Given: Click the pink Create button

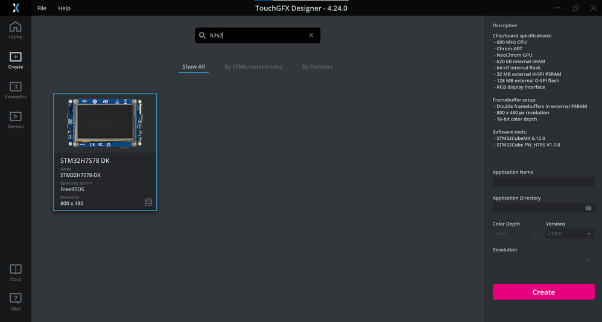Looking at the screenshot, I should pyautogui.click(x=543, y=292).
